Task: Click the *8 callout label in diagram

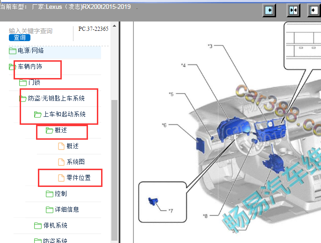Action: 205,216
